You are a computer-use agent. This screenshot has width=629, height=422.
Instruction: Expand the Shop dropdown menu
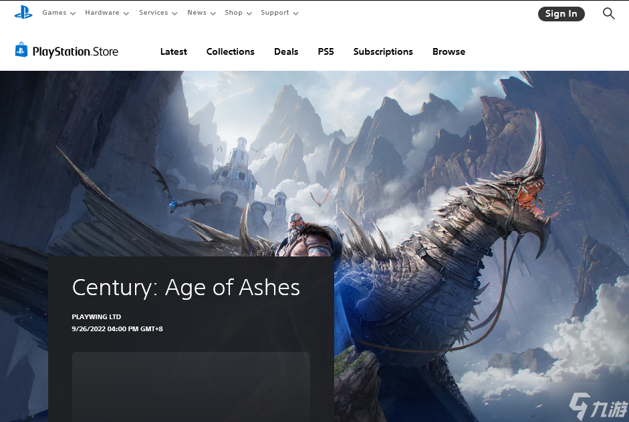click(x=238, y=13)
